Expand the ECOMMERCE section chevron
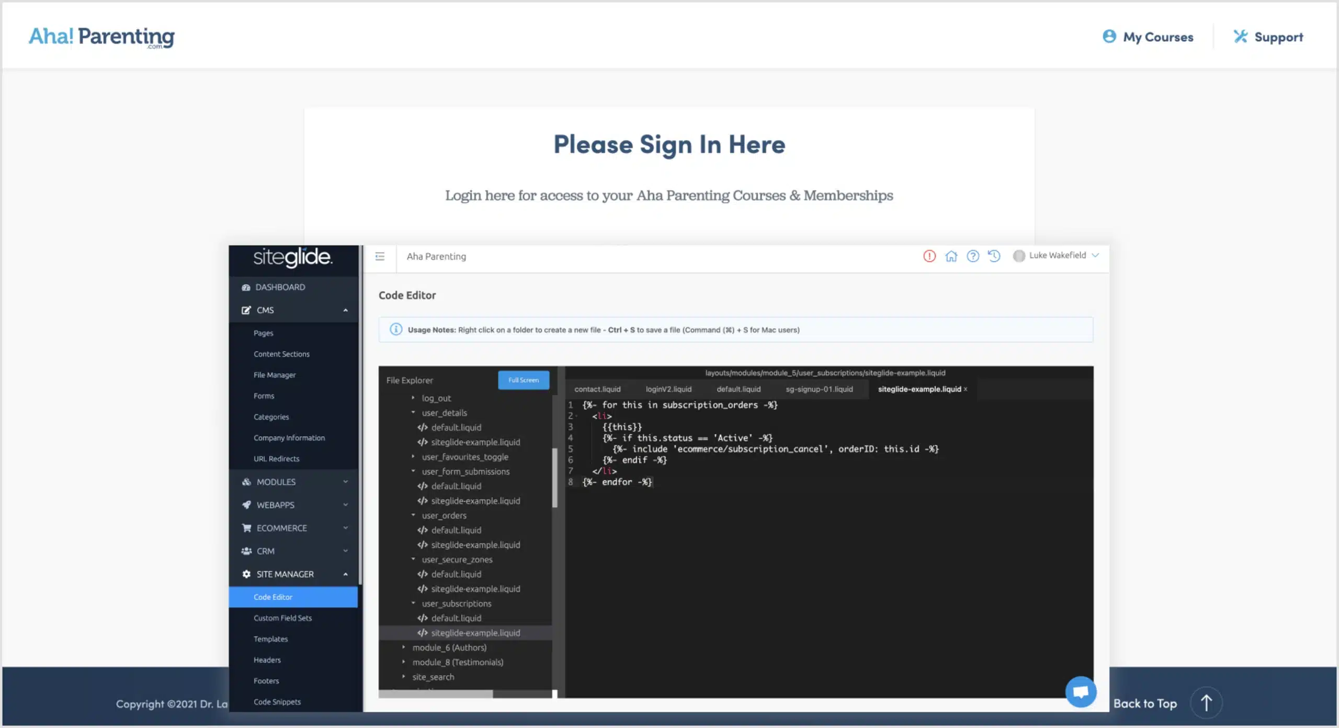 [345, 528]
